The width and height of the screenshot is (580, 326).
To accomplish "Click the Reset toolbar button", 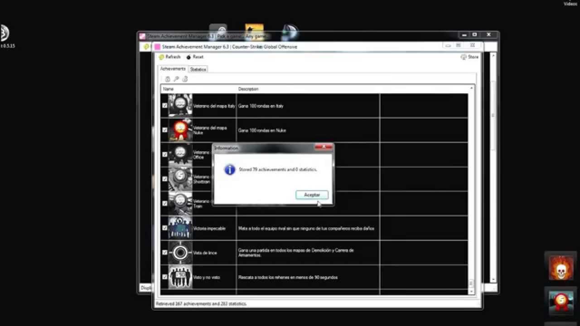I will coord(195,57).
